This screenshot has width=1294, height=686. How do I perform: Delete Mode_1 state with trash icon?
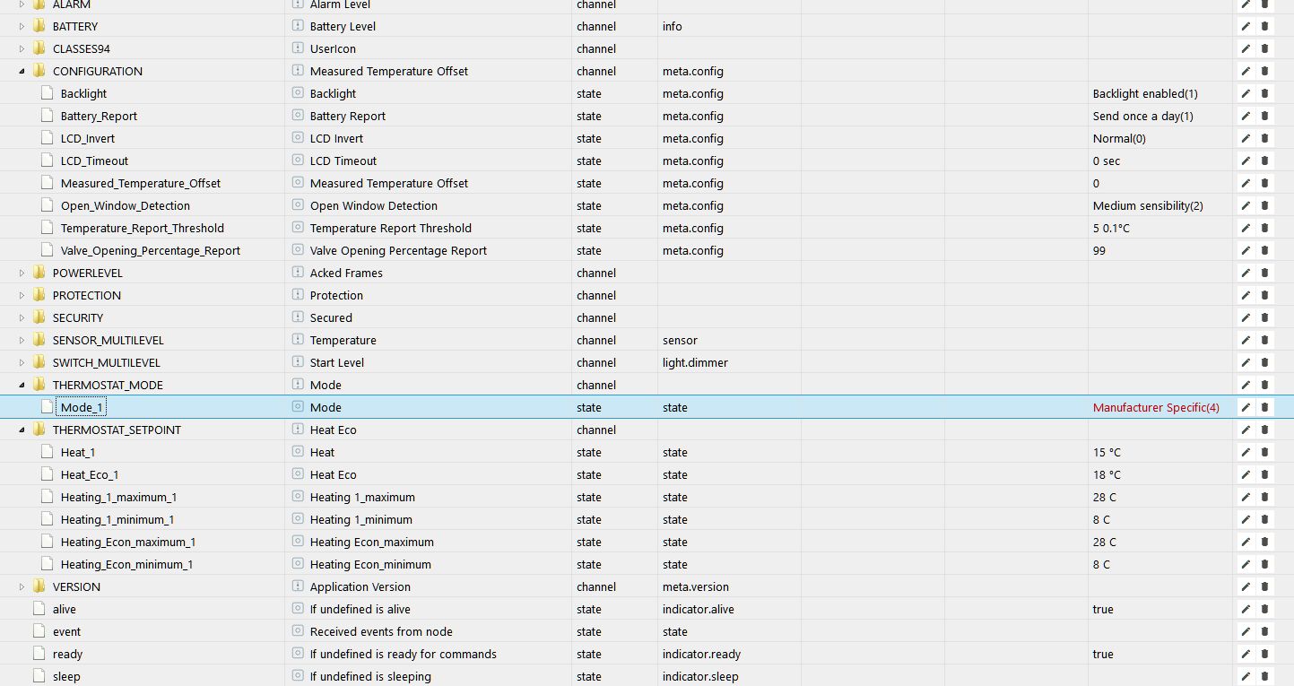coord(1265,407)
